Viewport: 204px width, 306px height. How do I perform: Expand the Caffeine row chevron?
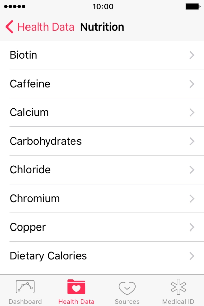point(192,84)
